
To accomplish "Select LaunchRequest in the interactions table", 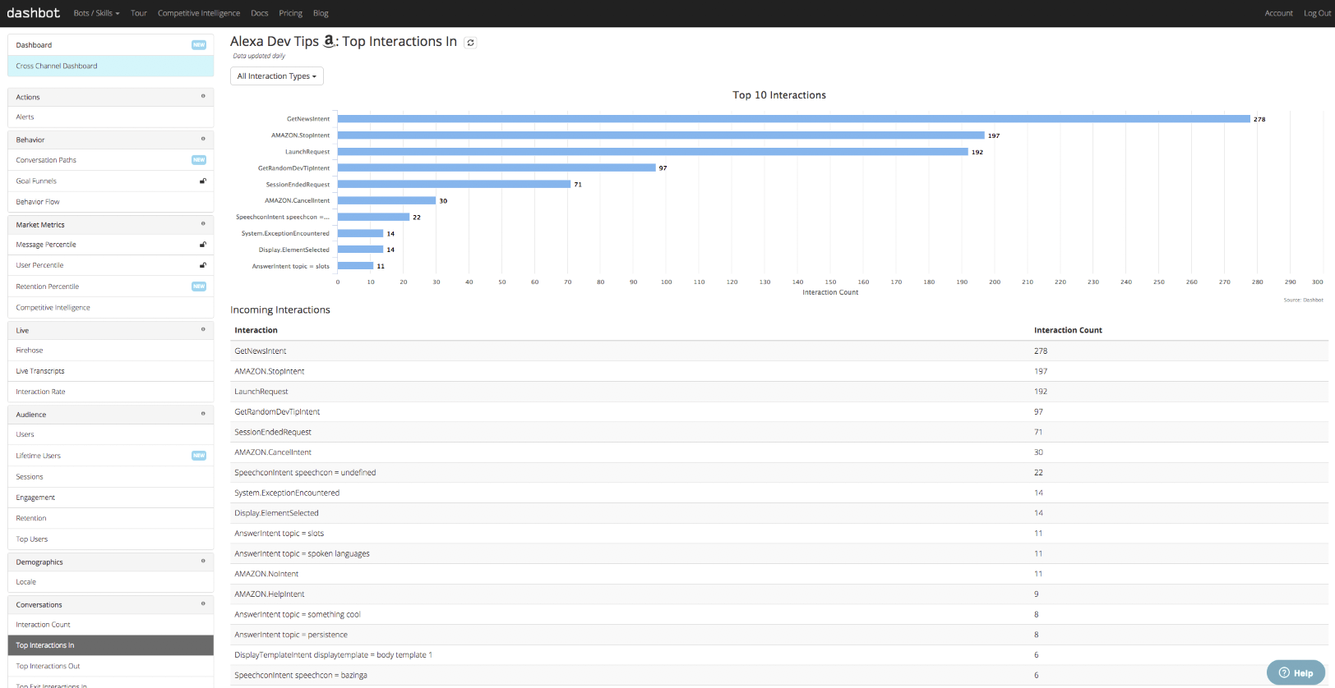I will pyautogui.click(x=779, y=392).
